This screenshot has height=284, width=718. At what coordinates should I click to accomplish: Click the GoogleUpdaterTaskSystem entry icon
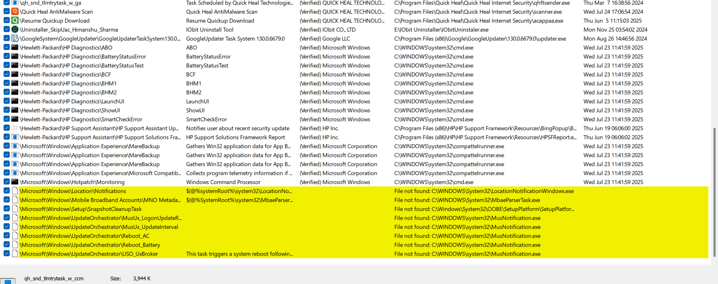(x=15, y=39)
